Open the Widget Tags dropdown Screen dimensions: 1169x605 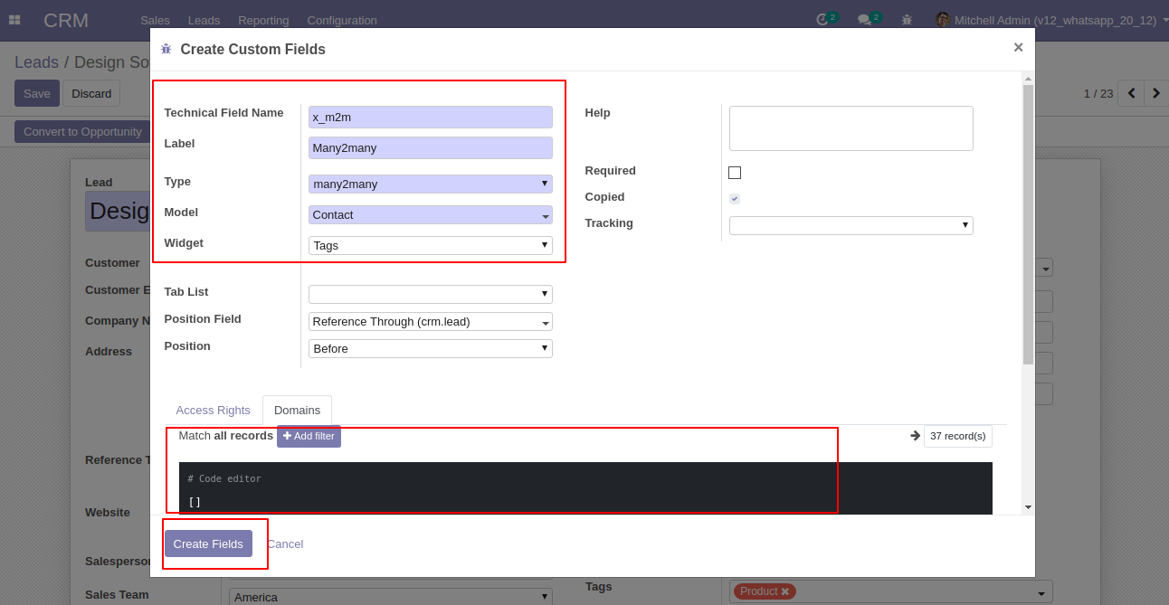click(431, 245)
